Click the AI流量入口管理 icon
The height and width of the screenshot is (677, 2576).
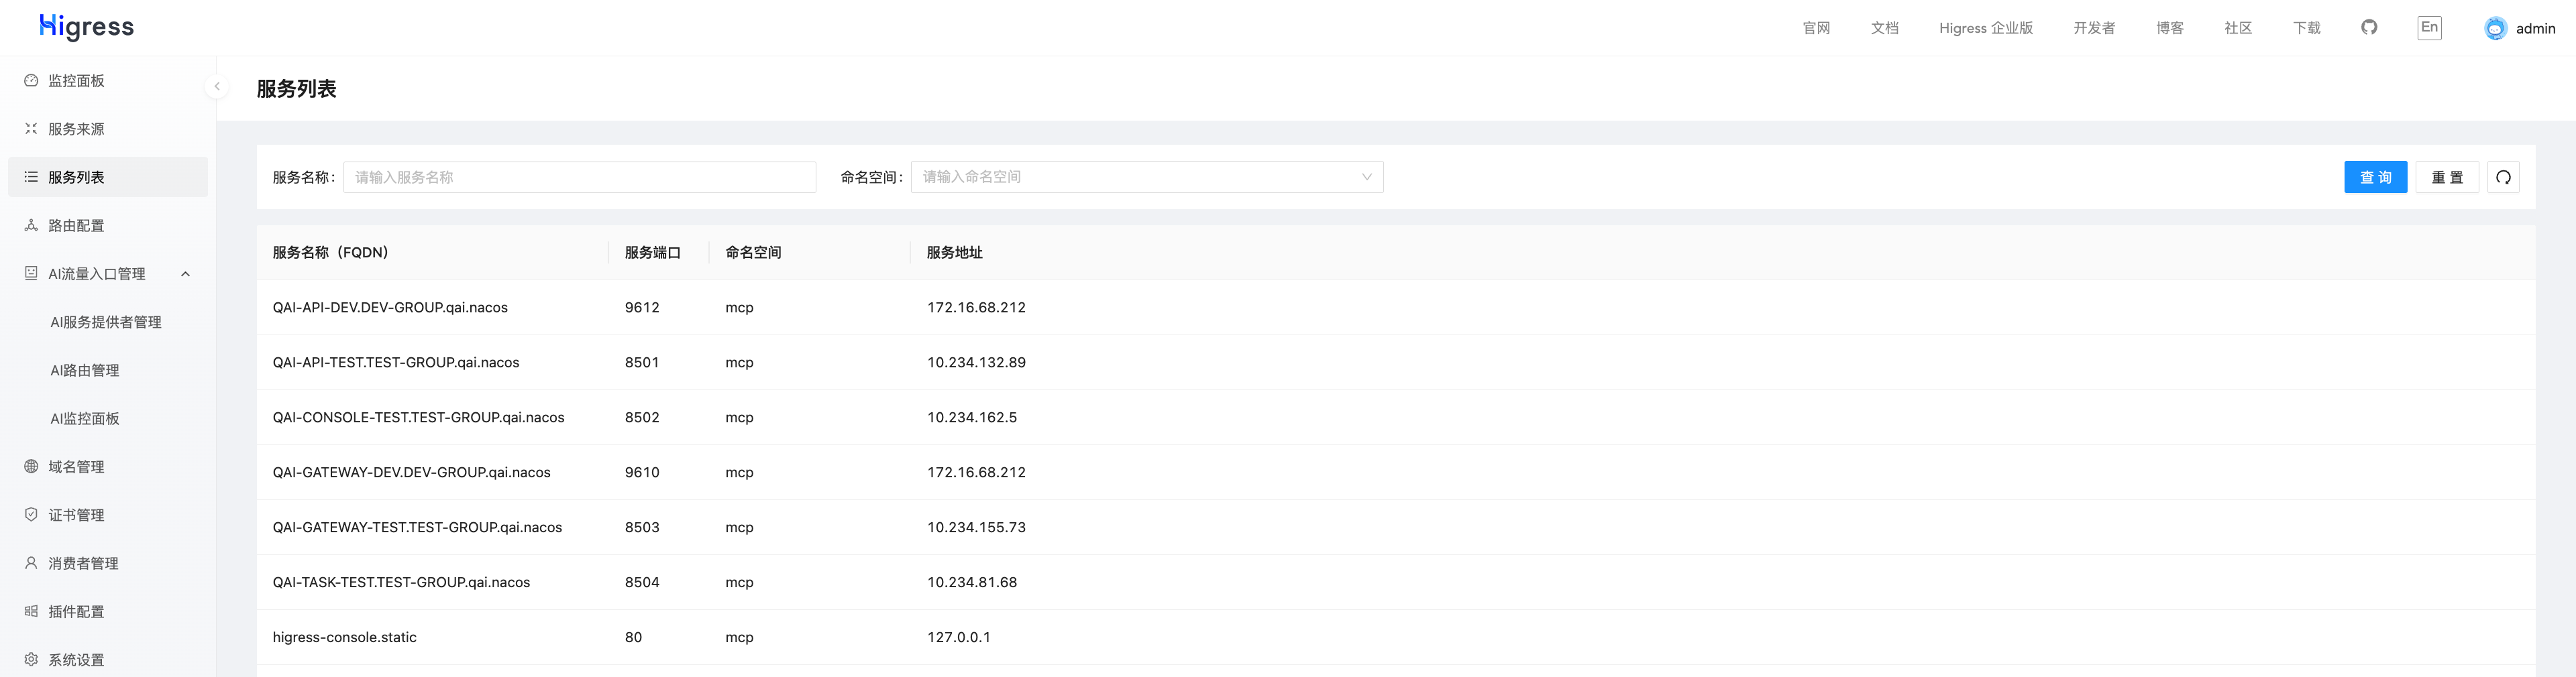[x=31, y=273]
